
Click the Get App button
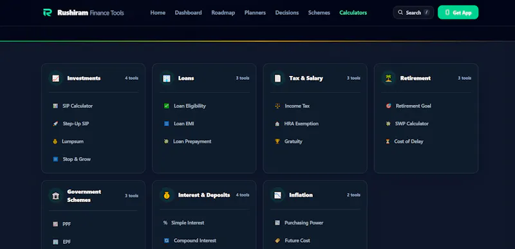pos(458,12)
